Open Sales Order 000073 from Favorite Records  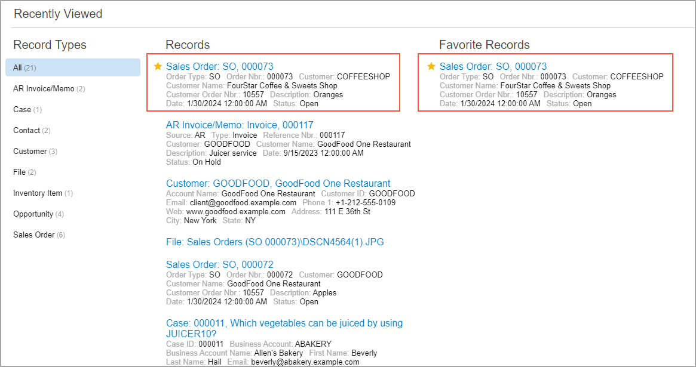(493, 66)
